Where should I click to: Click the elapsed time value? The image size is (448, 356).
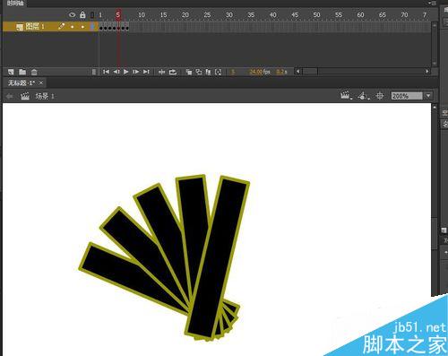point(281,72)
